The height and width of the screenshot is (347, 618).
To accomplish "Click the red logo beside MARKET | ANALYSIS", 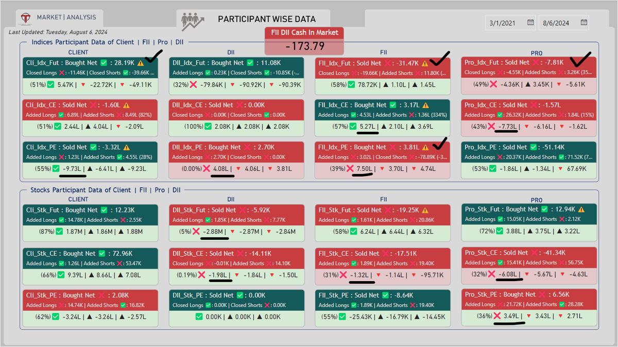I will (26, 18).
